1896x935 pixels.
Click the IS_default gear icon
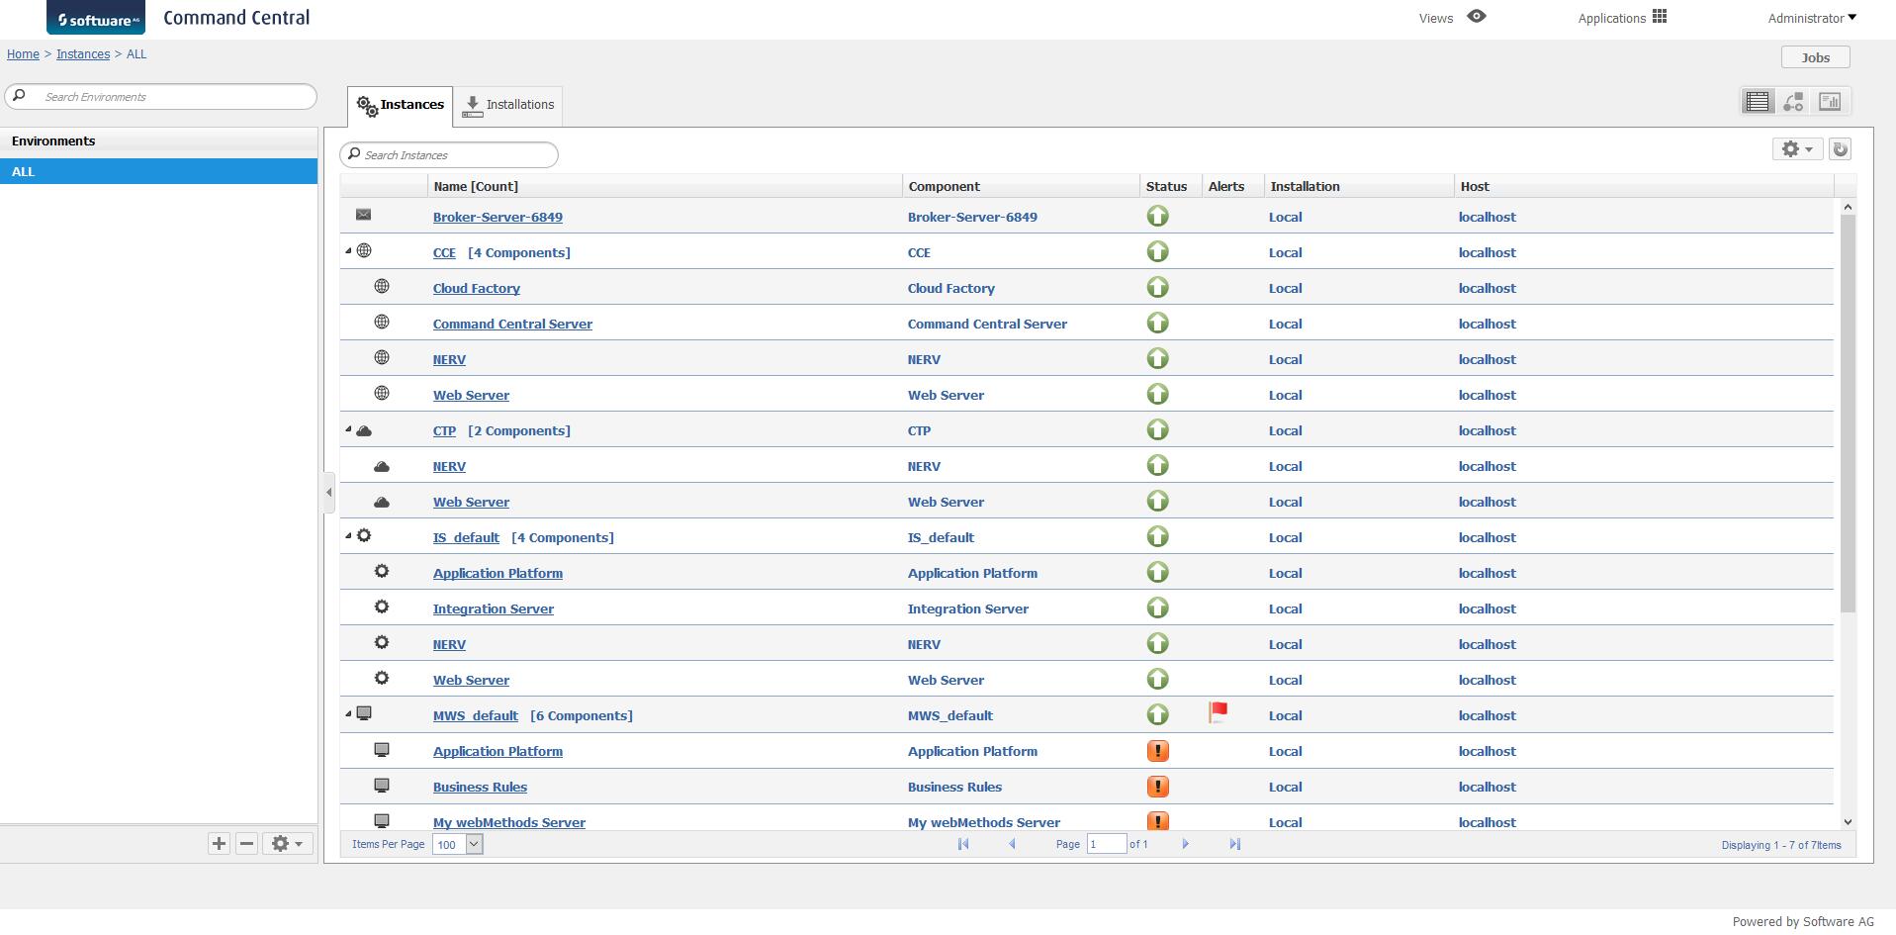click(x=364, y=535)
